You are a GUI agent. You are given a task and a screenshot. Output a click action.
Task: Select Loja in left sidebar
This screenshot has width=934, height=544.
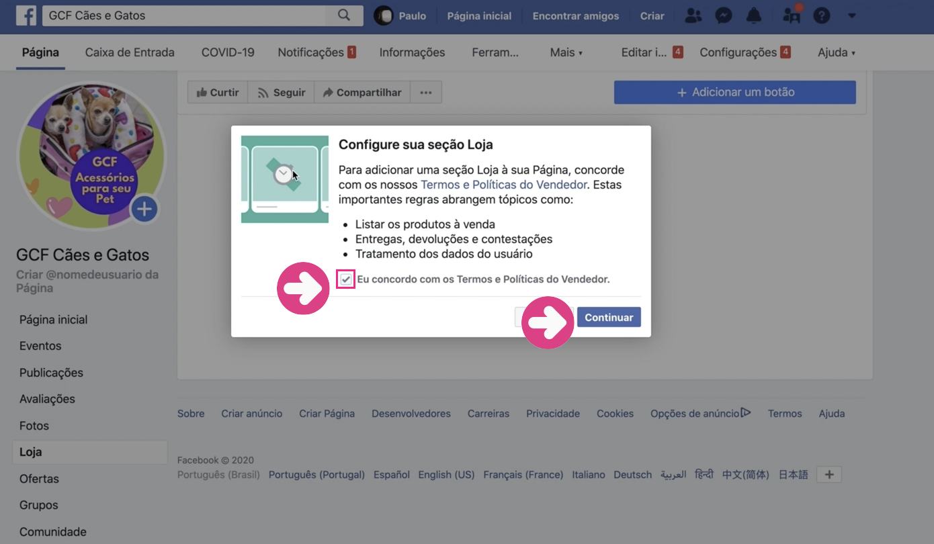point(90,452)
